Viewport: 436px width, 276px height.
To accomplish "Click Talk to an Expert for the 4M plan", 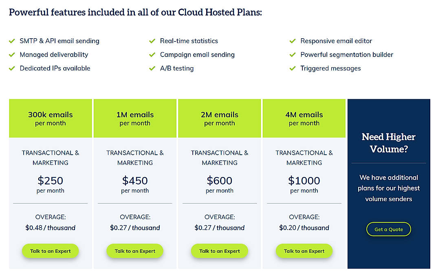I will point(304,251).
